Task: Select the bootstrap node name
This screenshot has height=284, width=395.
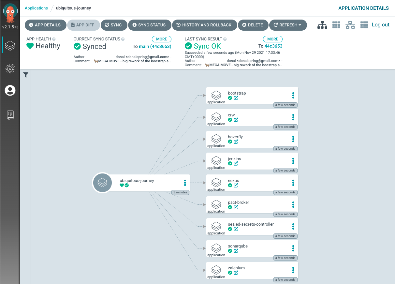Action: click(237, 93)
